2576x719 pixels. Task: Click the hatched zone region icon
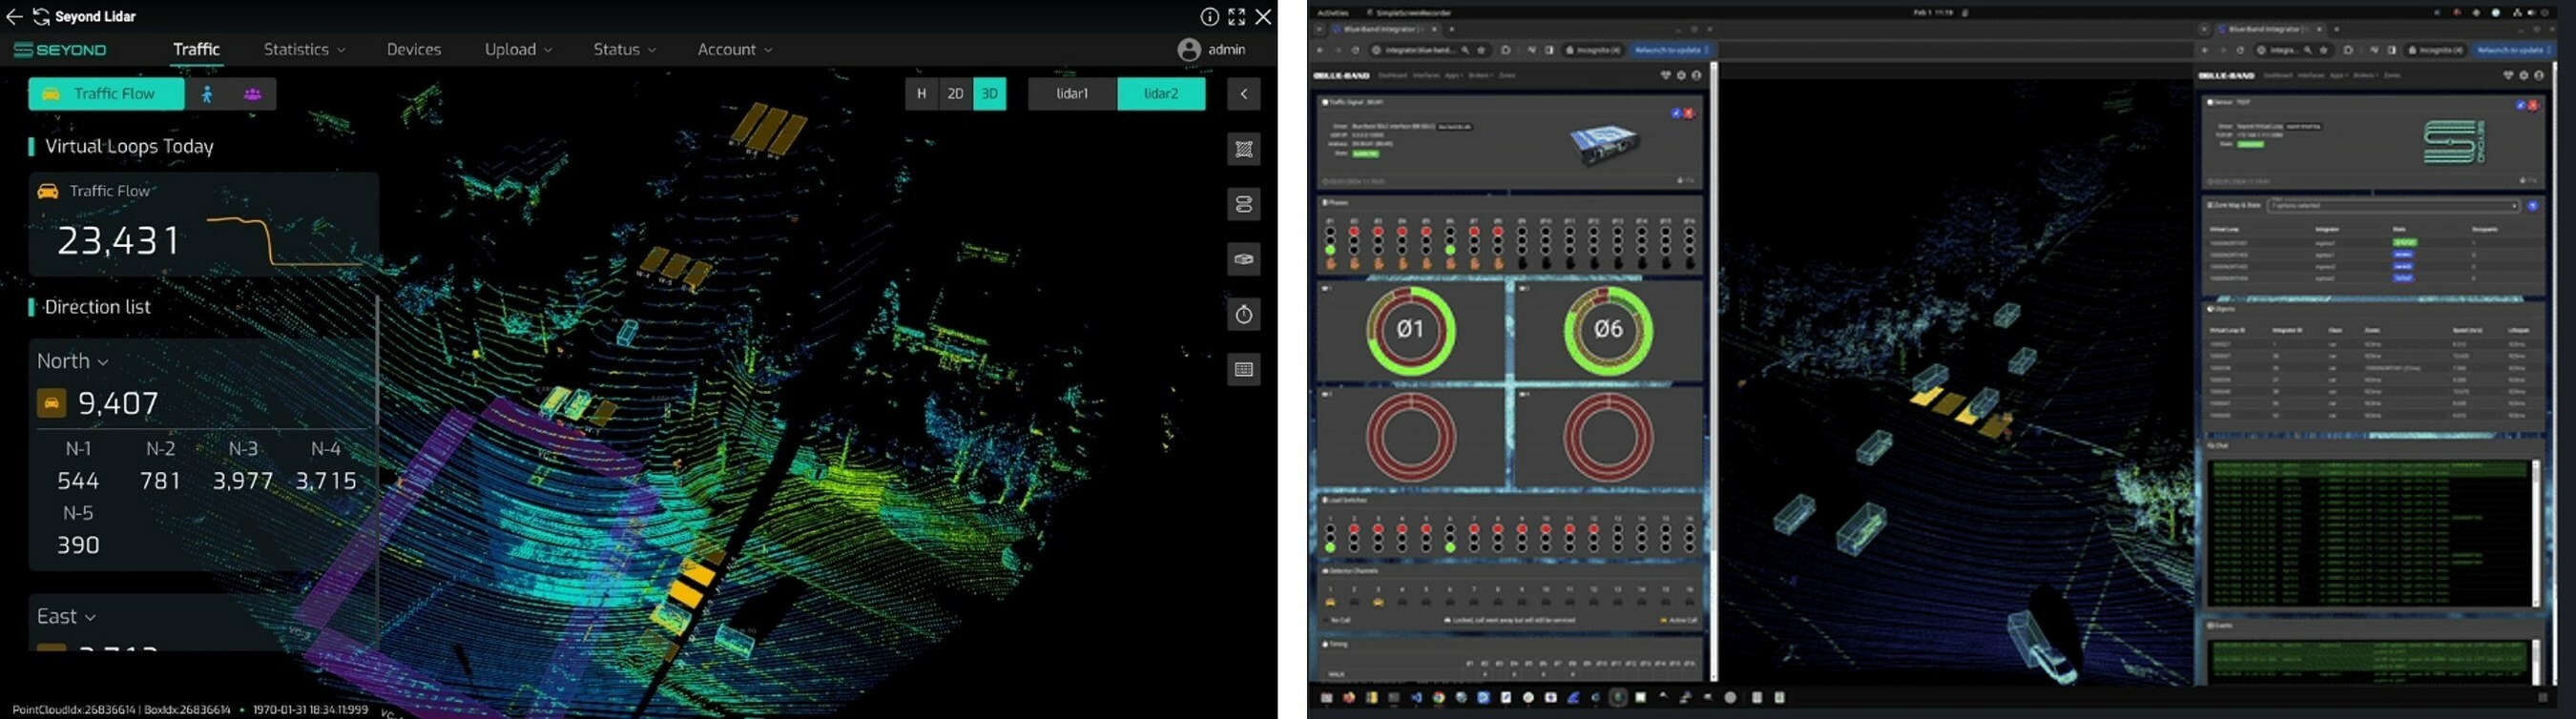(1243, 150)
